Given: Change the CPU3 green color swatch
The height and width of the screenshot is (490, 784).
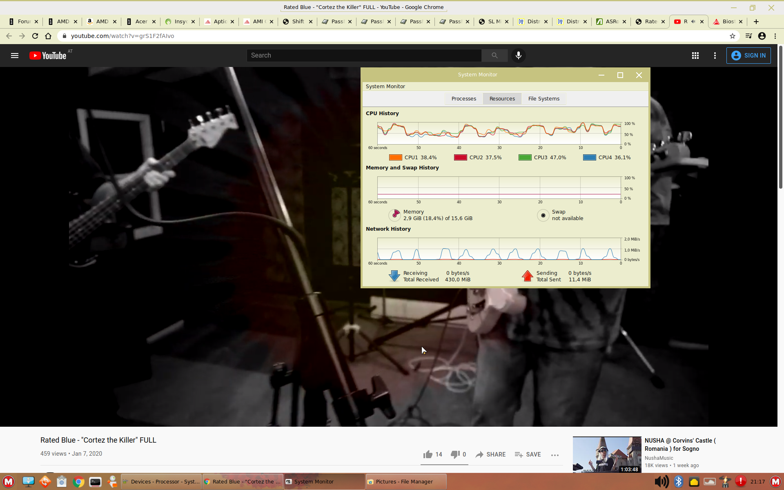Looking at the screenshot, I should click(x=525, y=158).
